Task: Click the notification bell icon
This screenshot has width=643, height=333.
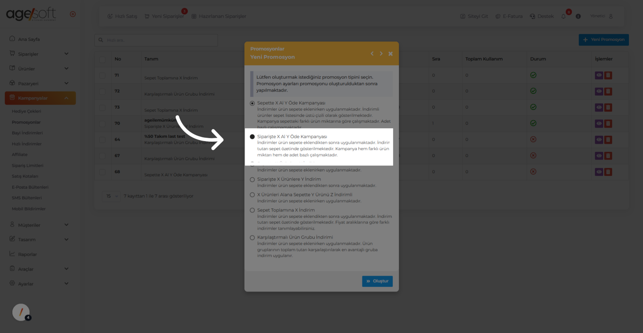Action: pyautogui.click(x=564, y=16)
